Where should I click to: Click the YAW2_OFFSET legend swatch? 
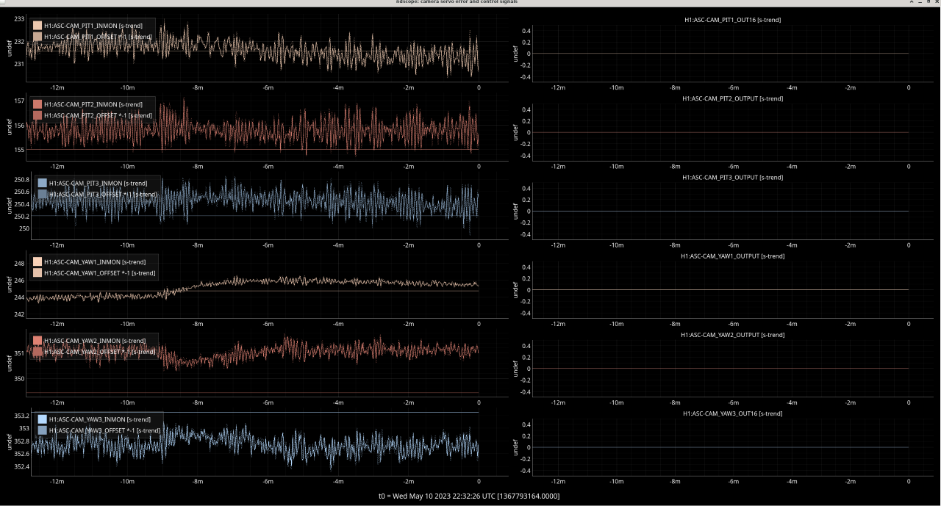37,352
